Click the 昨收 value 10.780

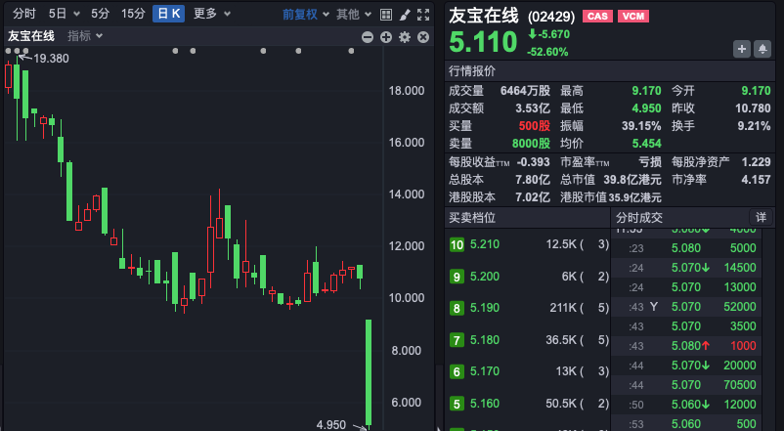753,108
